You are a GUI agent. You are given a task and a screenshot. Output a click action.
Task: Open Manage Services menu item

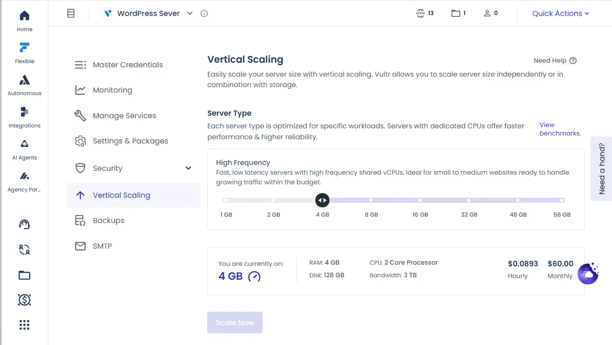[x=134, y=116]
